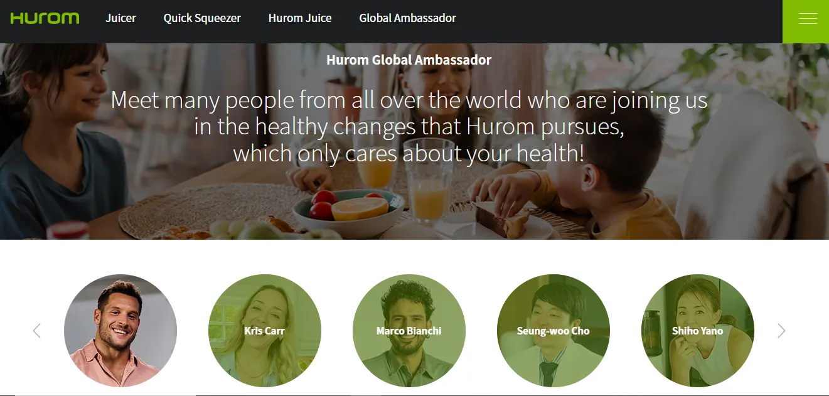The height and width of the screenshot is (396, 829).
Task: Click the 'Meet many people' banner tagline
Action: coord(409,126)
